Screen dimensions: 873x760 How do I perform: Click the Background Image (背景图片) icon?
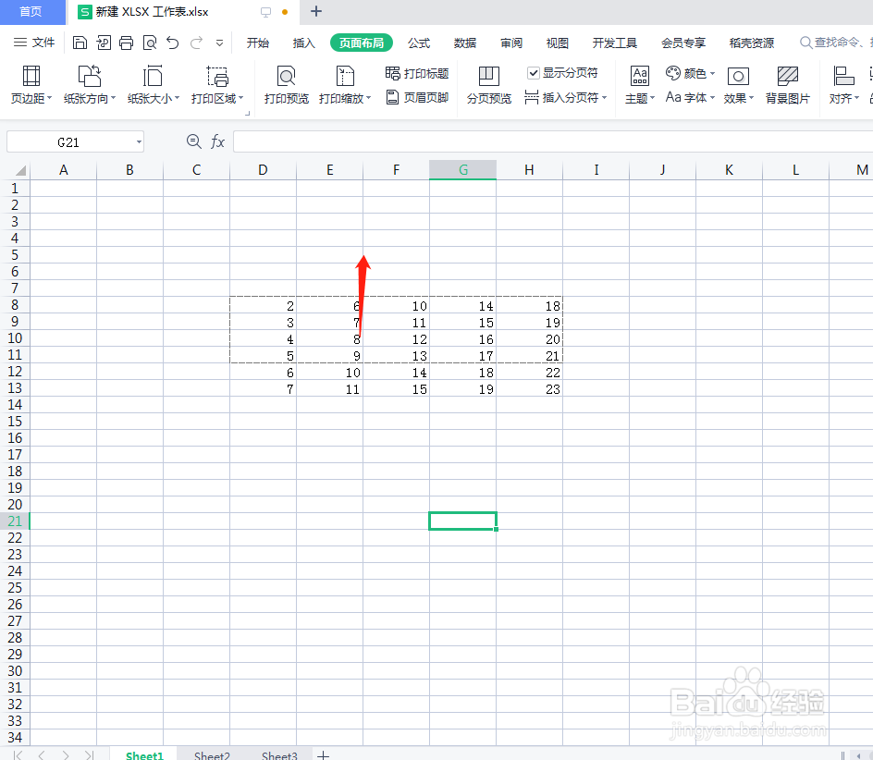click(x=787, y=85)
